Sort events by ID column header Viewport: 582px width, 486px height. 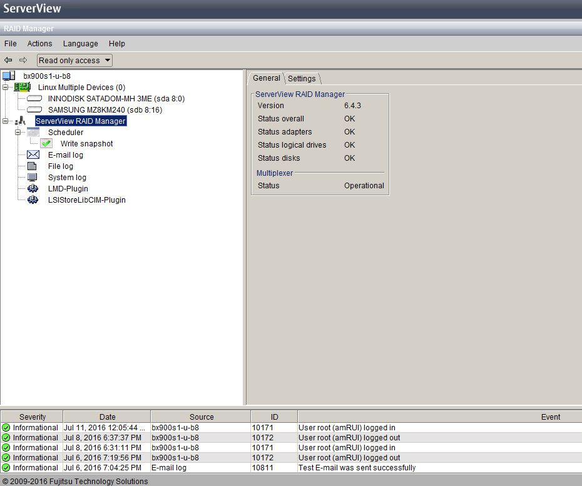[274, 417]
